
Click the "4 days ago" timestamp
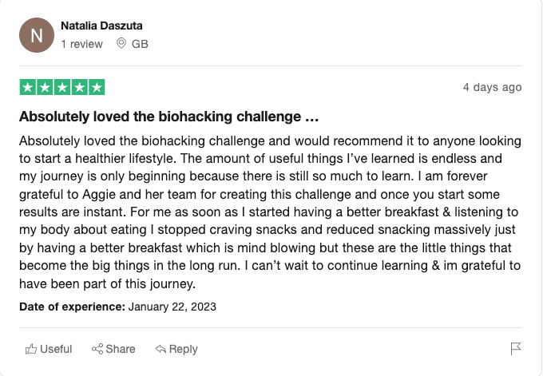492,87
